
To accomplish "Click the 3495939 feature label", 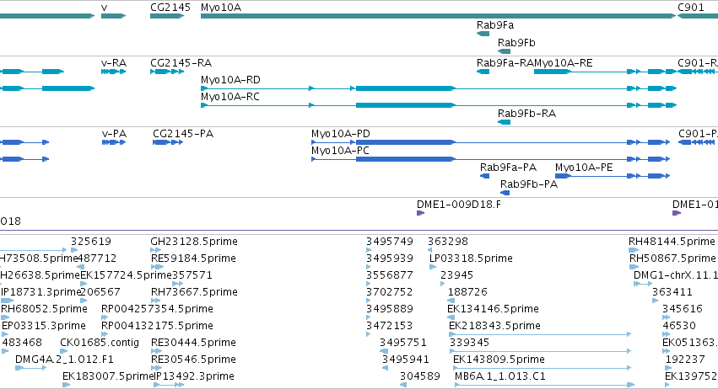I will [x=390, y=258].
